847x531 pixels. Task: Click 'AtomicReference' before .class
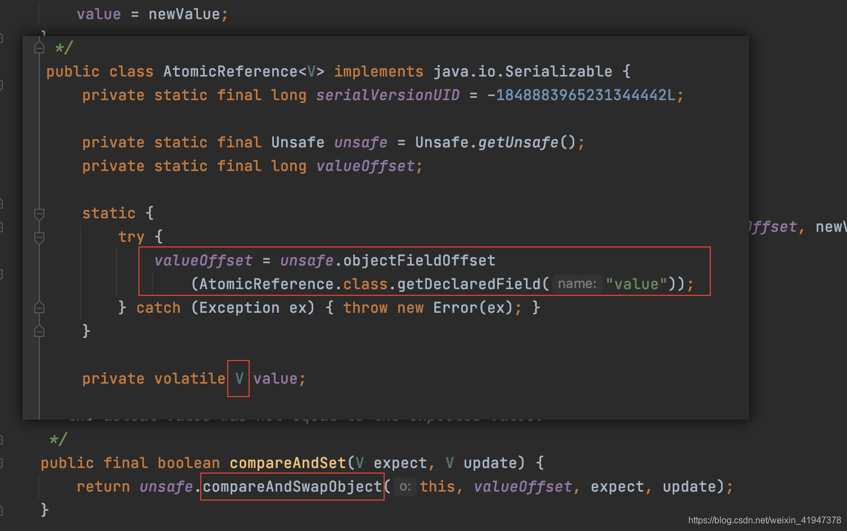click(267, 284)
